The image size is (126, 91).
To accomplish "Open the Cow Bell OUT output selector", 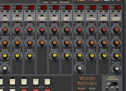I will pos(69,8).
